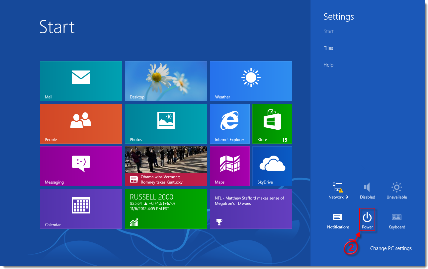
Task: Click the Settings panel title
Action: click(x=339, y=17)
